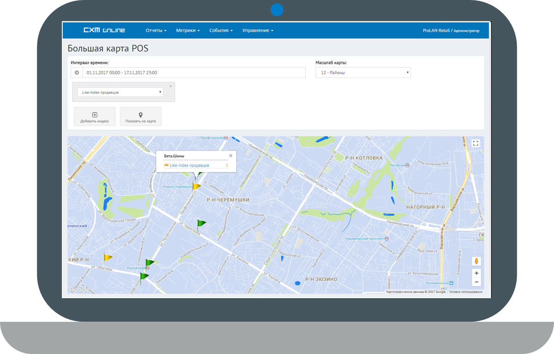Open Like-Index продавцов link in popup
This screenshot has height=354, width=554.
click(x=189, y=165)
